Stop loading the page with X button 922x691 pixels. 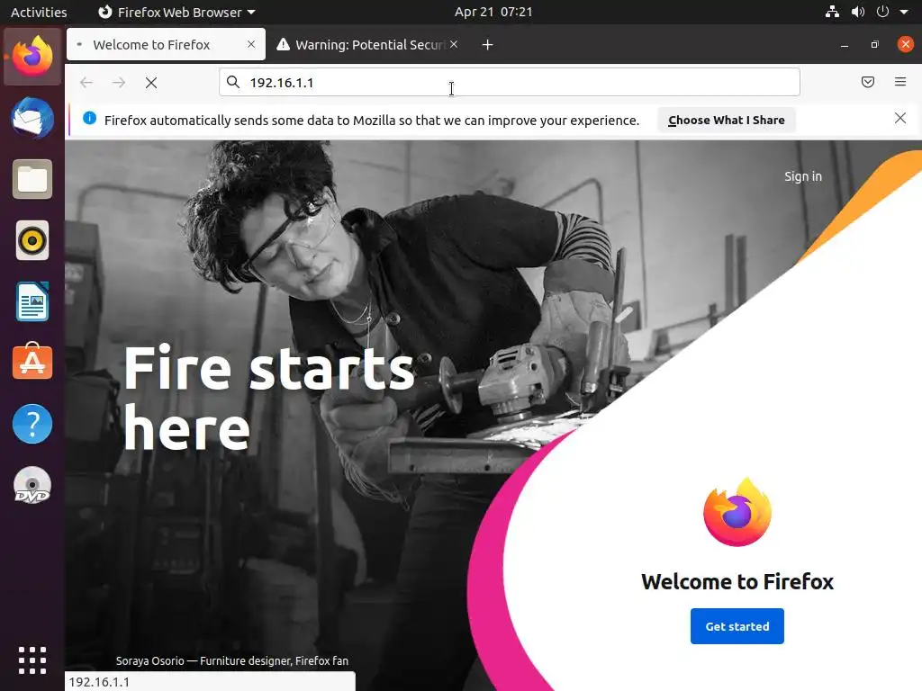pos(151,83)
